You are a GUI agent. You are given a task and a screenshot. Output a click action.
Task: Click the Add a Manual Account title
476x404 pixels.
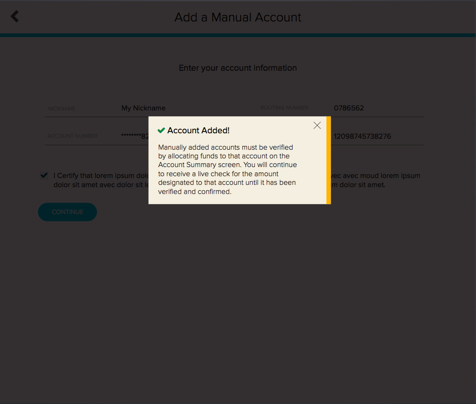click(238, 17)
